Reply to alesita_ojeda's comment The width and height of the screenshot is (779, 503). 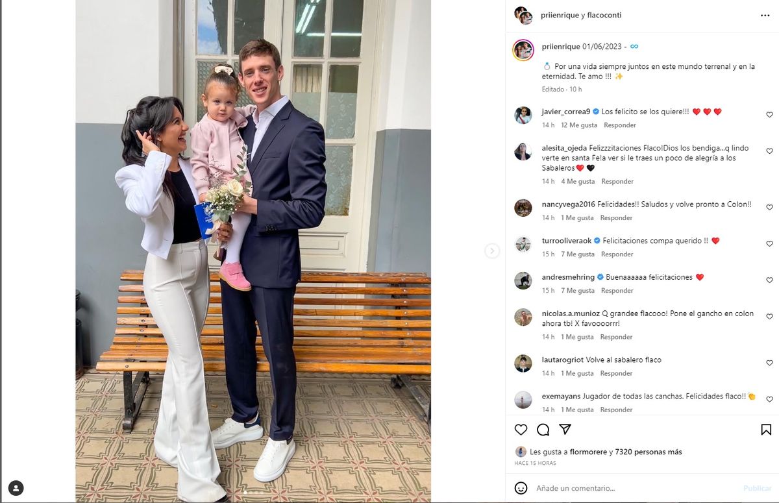click(617, 182)
